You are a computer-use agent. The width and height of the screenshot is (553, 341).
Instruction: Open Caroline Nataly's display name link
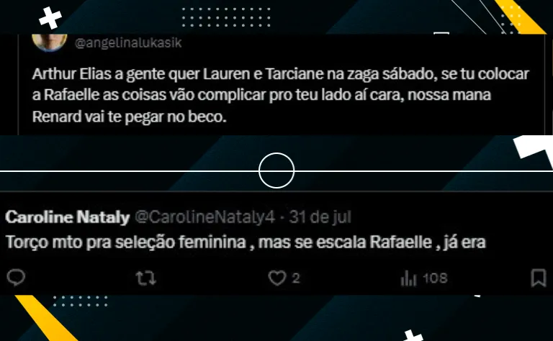(x=68, y=217)
